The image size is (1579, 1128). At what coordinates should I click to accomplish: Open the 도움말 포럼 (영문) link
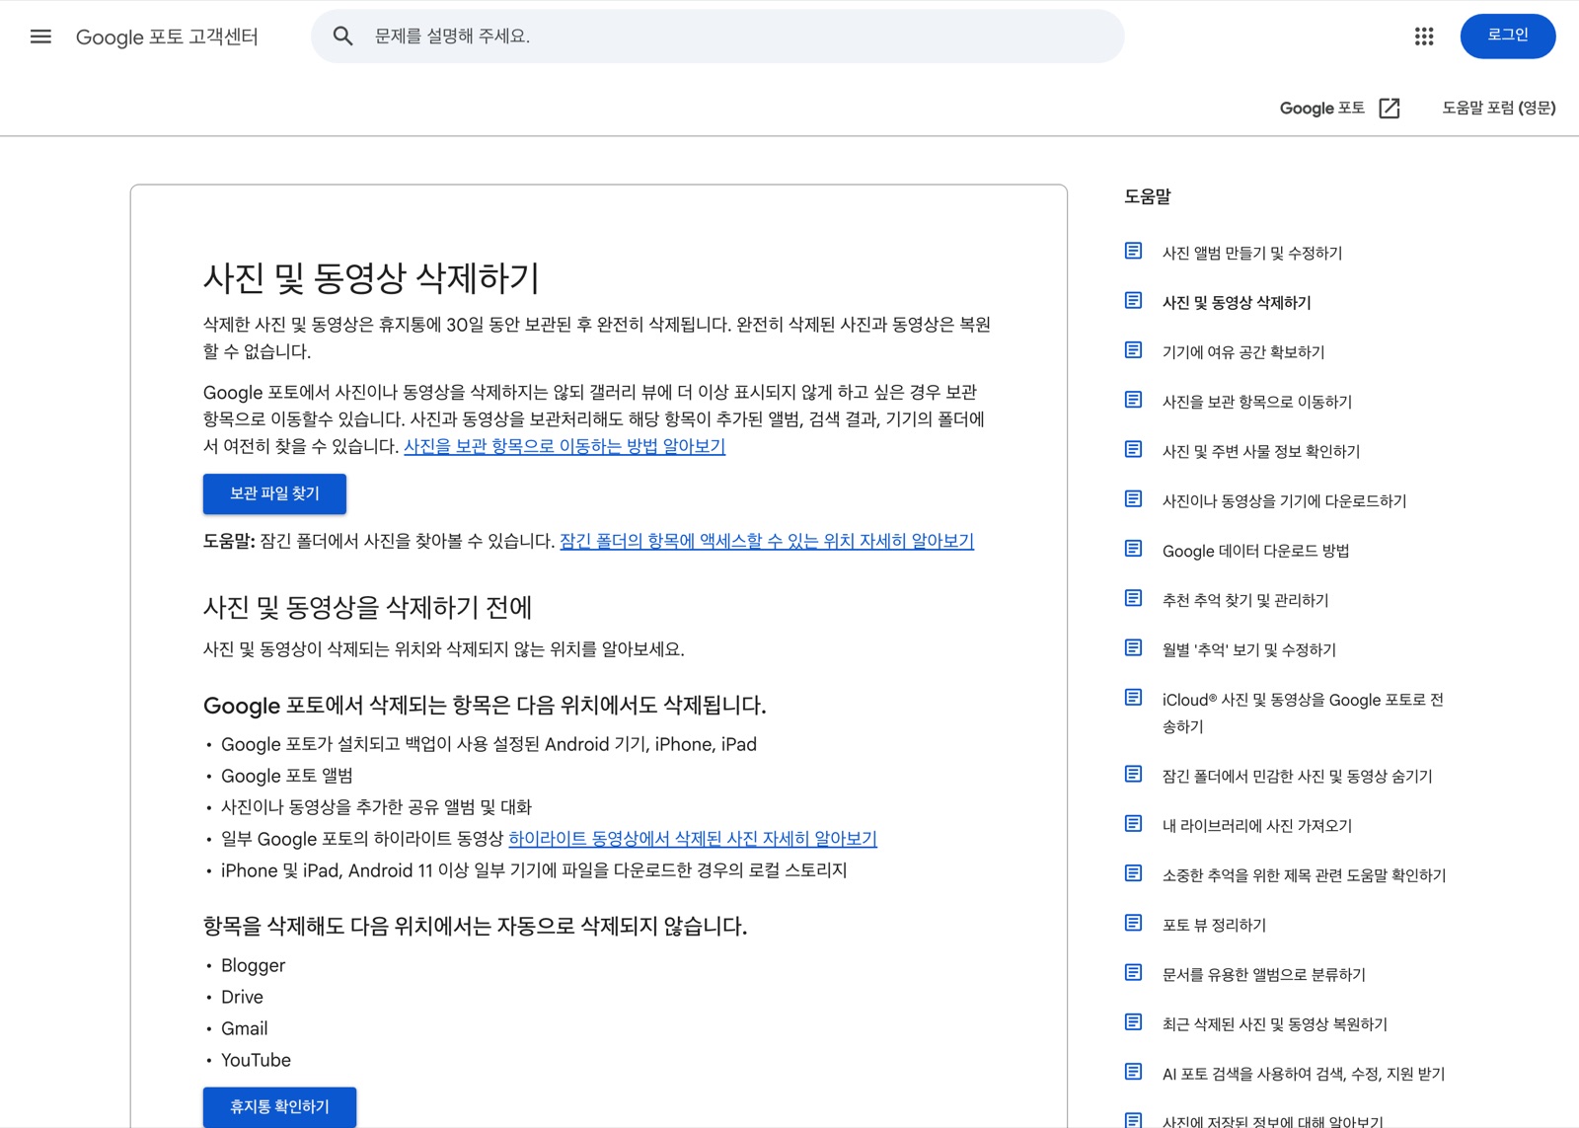click(x=1499, y=109)
